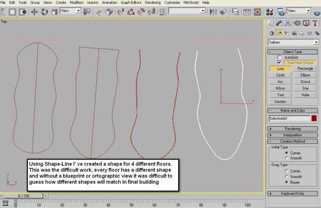The width and height of the screenshot is (321, 208).
Task: Choose the rectangular selection region tool
Action: [x=12, y=12]
